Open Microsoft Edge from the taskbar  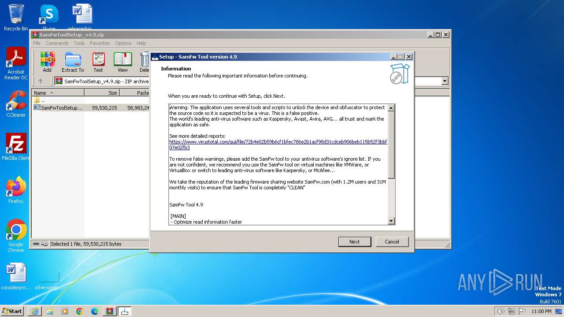point(95,311)
